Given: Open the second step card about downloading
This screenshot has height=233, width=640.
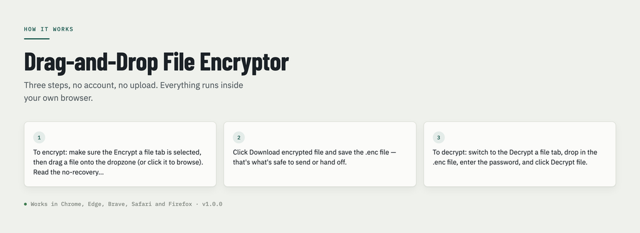Looking at the screenshot, I should tap(320, 154).
